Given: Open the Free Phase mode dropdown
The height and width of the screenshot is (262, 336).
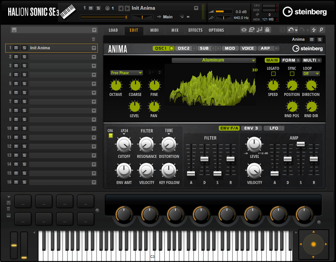Looking at the screenshot, I should click(126, 73).
